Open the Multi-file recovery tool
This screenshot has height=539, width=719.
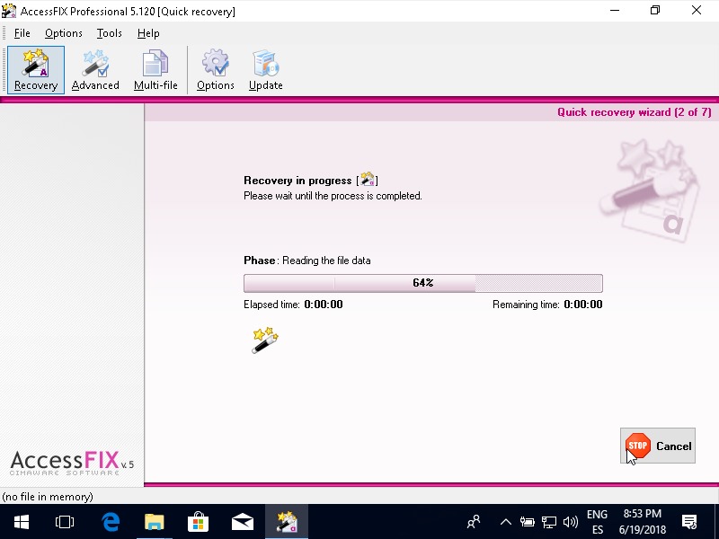tap(155, 70)
